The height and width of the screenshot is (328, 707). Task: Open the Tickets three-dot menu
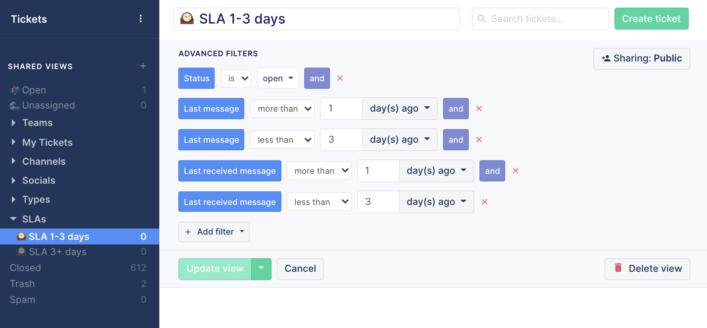point(141,19)
